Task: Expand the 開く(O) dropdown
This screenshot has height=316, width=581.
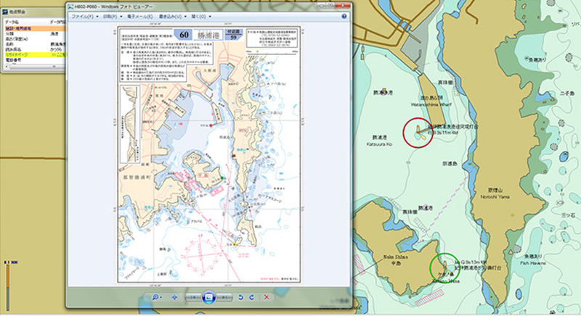Action: [211, 16]
